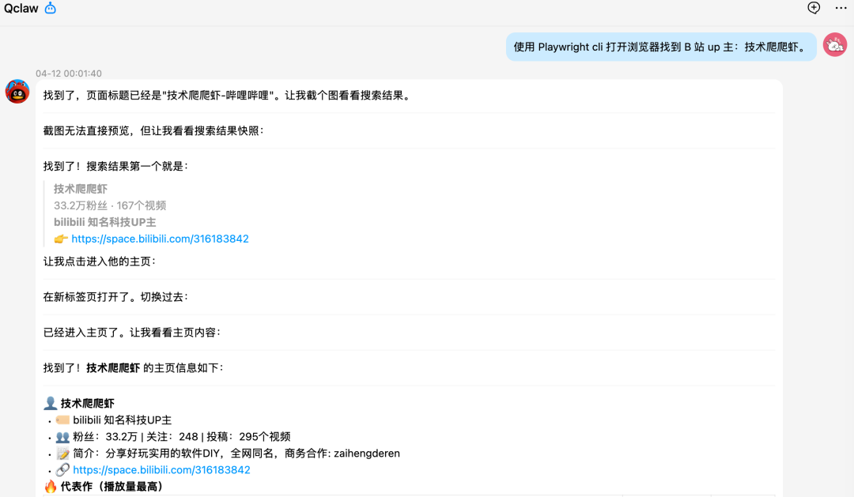Click the robot icon next to Qclaw

(50, 8)
